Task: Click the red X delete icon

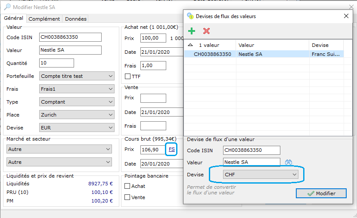Action: (207, 31)
